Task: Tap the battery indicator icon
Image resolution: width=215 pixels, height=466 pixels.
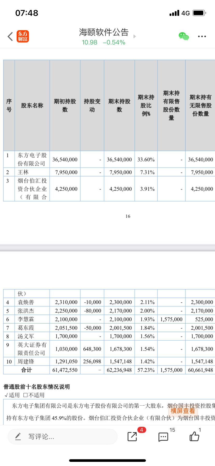Action: [x=199, y=13]
